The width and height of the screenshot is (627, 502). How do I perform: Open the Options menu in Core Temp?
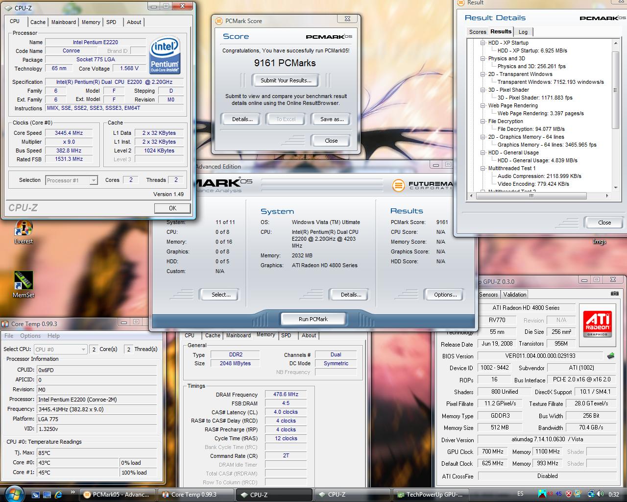[30, 336]
